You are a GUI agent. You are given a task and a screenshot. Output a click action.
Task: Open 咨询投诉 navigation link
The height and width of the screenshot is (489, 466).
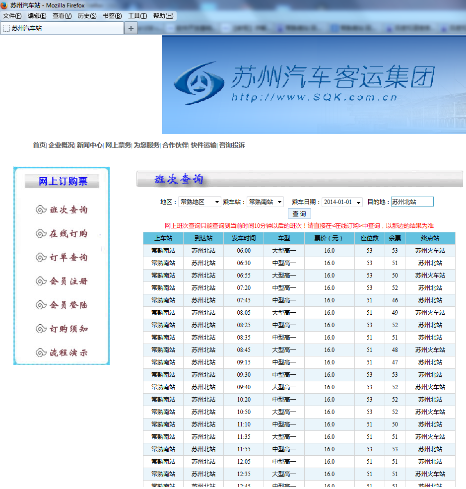232,145
